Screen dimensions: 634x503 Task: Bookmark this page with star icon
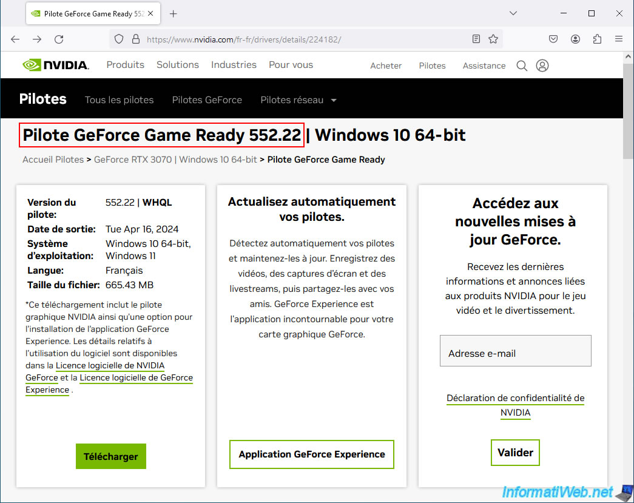[493, 39]
